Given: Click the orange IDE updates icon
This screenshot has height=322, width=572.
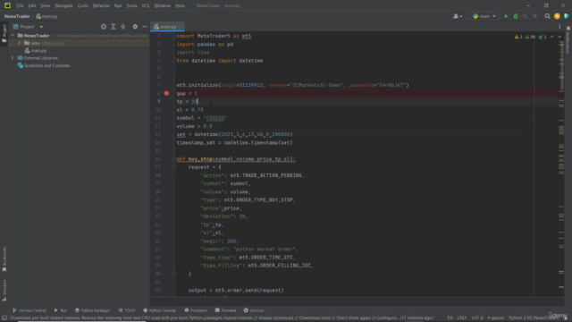Looking at the screenshot, I should click(x=557, y=16).
